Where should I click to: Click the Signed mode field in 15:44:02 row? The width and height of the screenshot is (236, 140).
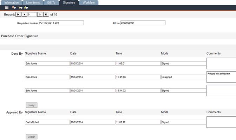[183, 91]
